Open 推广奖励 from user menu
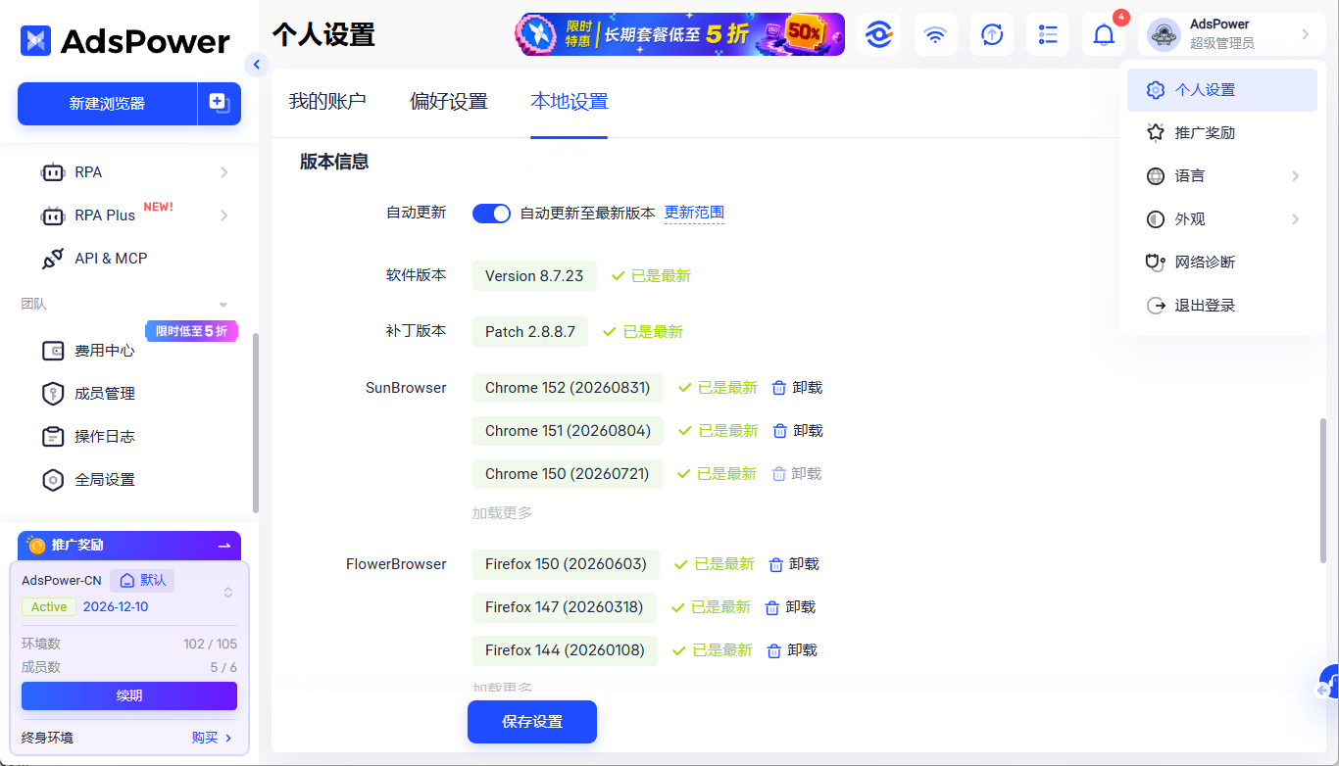The height and width of the screenshot is (766, 1339). [x=1222, y=133]
